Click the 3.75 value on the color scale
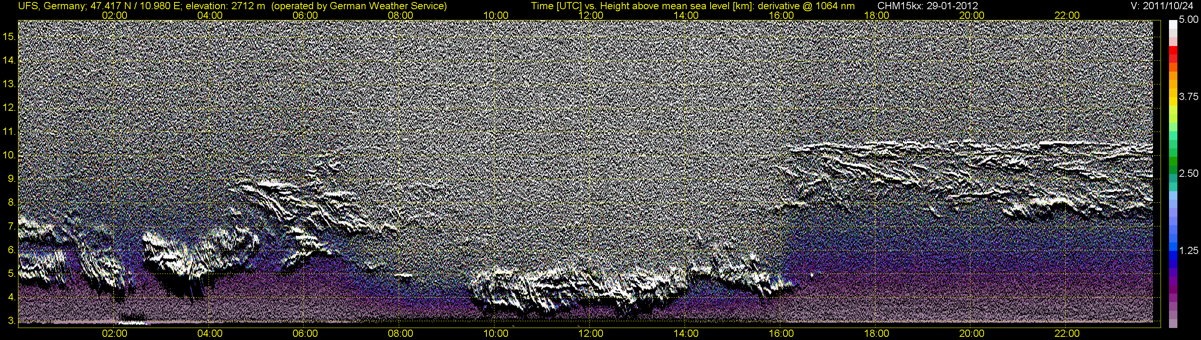 [1189, 96]
